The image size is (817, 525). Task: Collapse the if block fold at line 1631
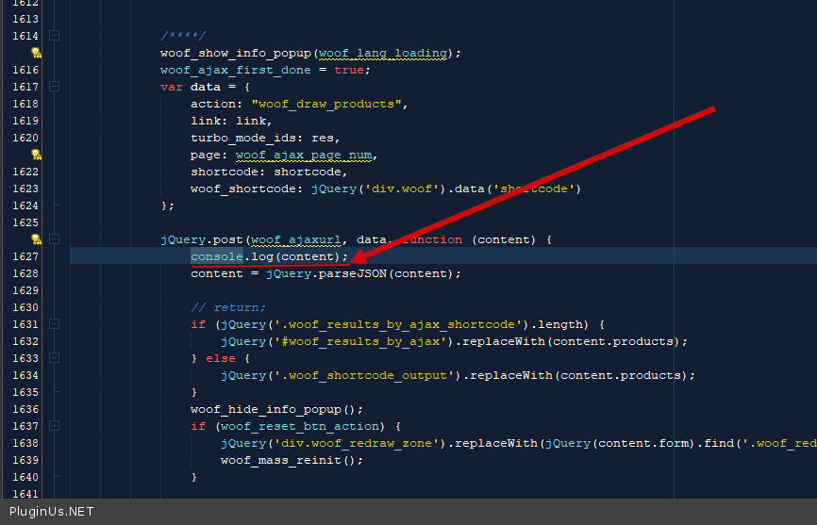(x=54, y=324)
